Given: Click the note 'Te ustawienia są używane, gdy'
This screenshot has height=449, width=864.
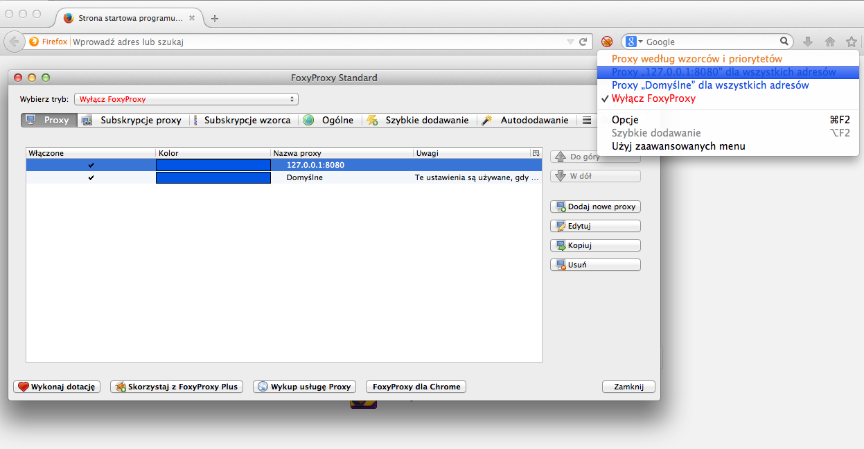Looking at the screenshot, I should (x=477, y=177).
